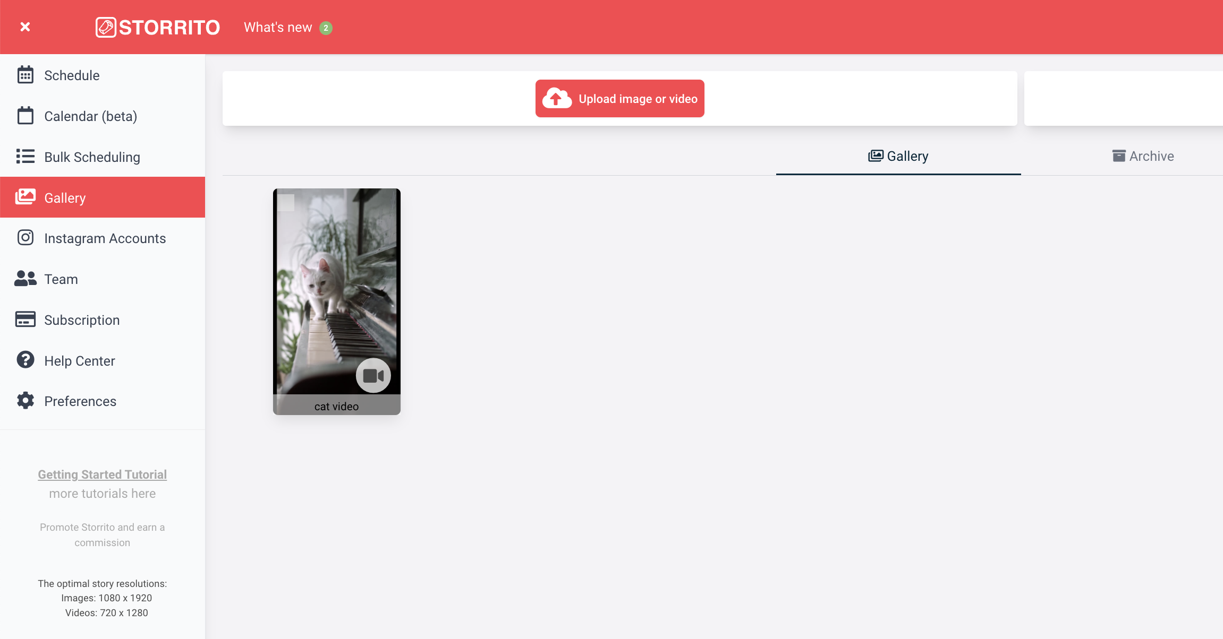View the What's new notifications badge
This screenshot has width=1223, height=639.
[x=326, y=28]
